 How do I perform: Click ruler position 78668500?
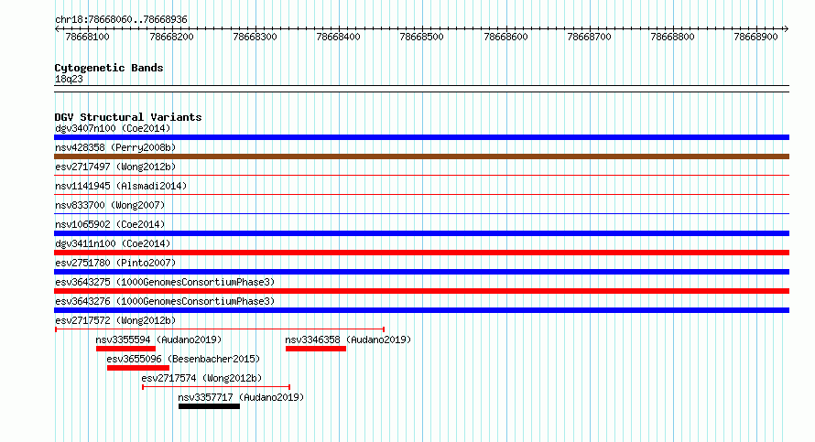(x=421, y=37)
